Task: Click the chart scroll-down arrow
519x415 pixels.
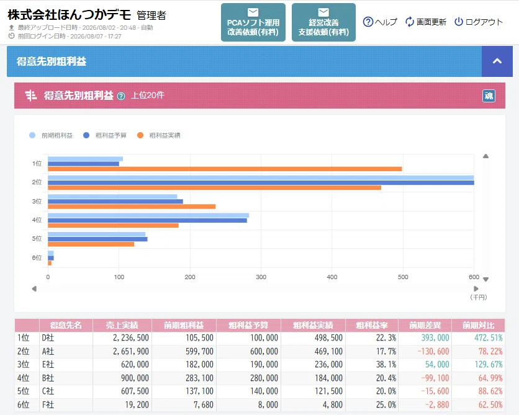Action: point(485,279)
